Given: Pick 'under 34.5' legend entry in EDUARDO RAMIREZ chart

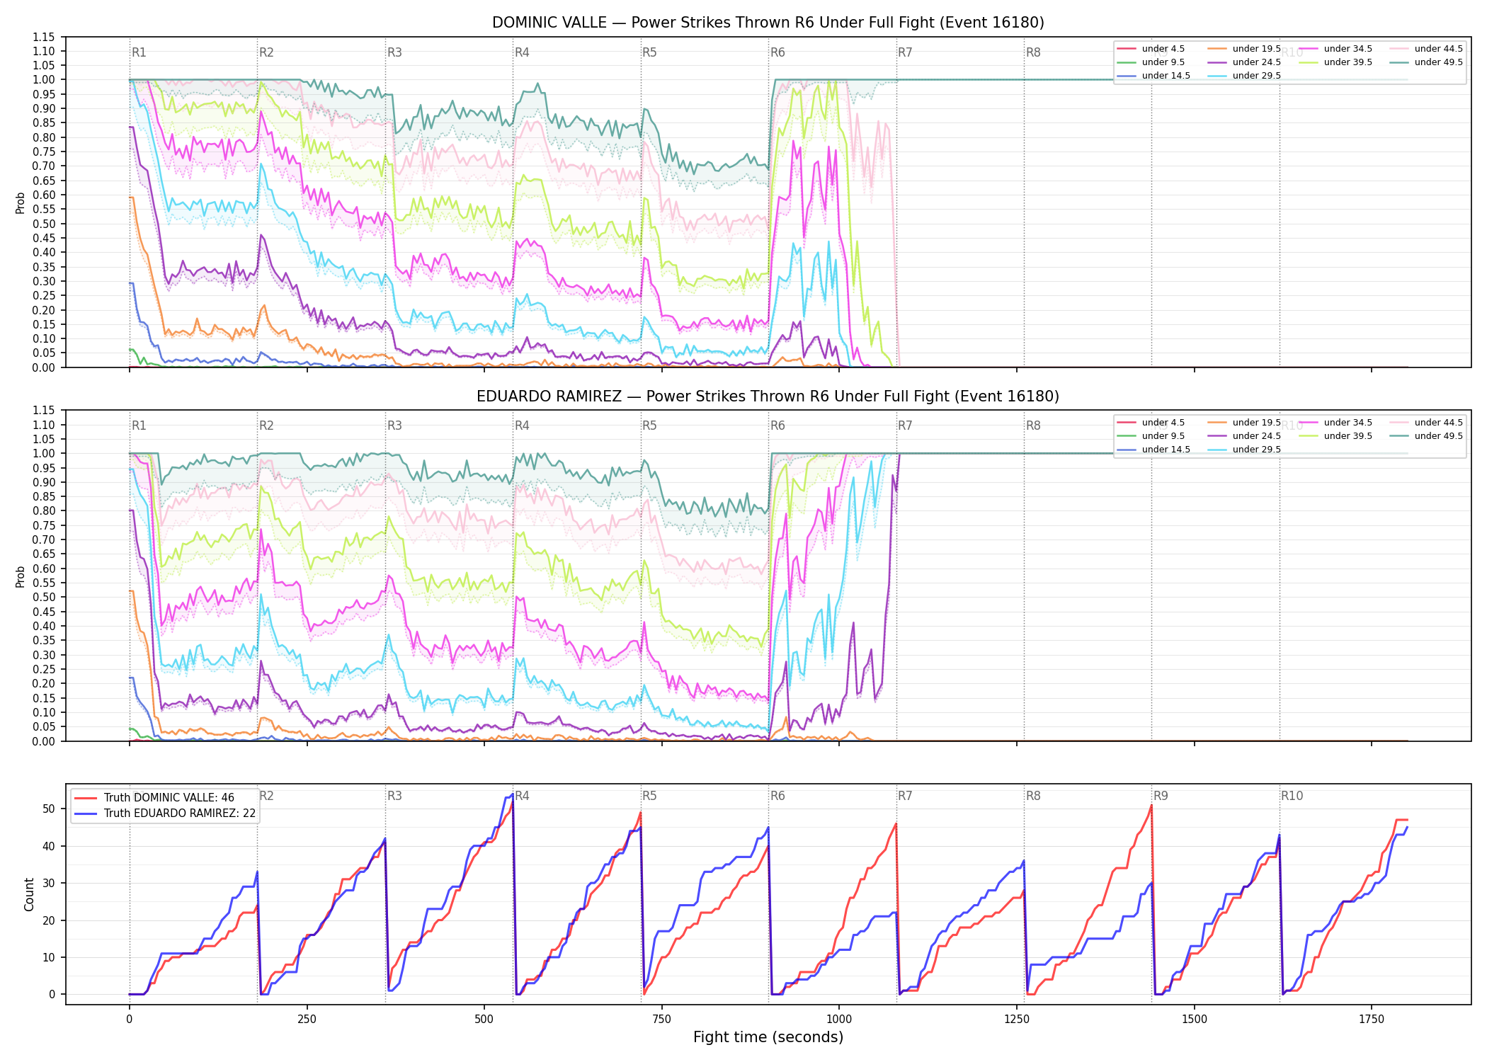Looking at the screenshot, I should point(1335,423).
